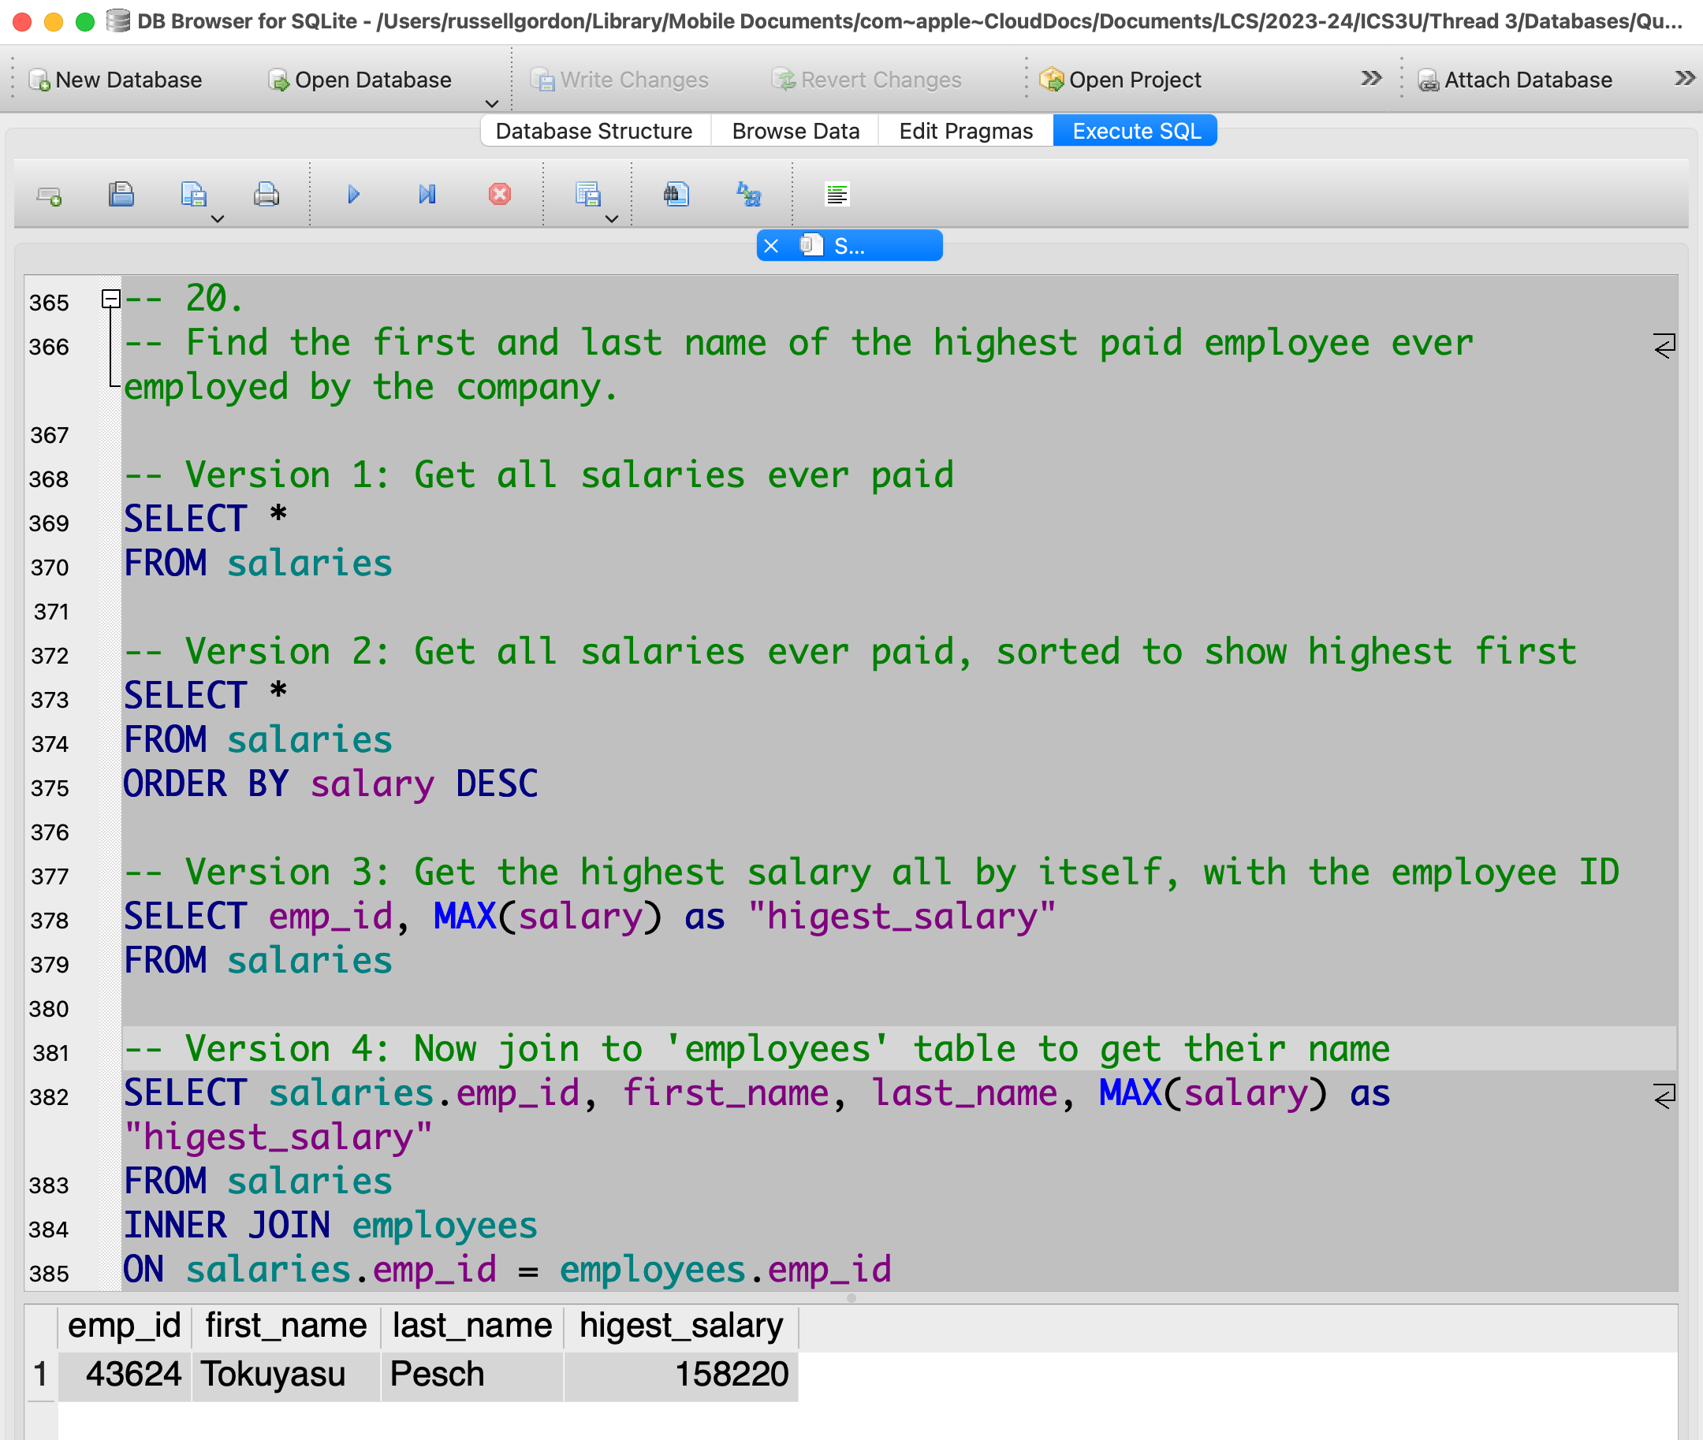Open the Save SQL file dropdown arrow
The width and height of the screenshot is (1703, 1440).
[217, 219]
